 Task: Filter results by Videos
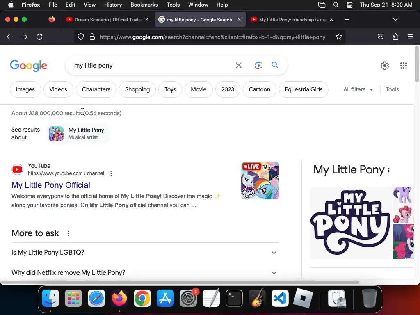[58, 89]
